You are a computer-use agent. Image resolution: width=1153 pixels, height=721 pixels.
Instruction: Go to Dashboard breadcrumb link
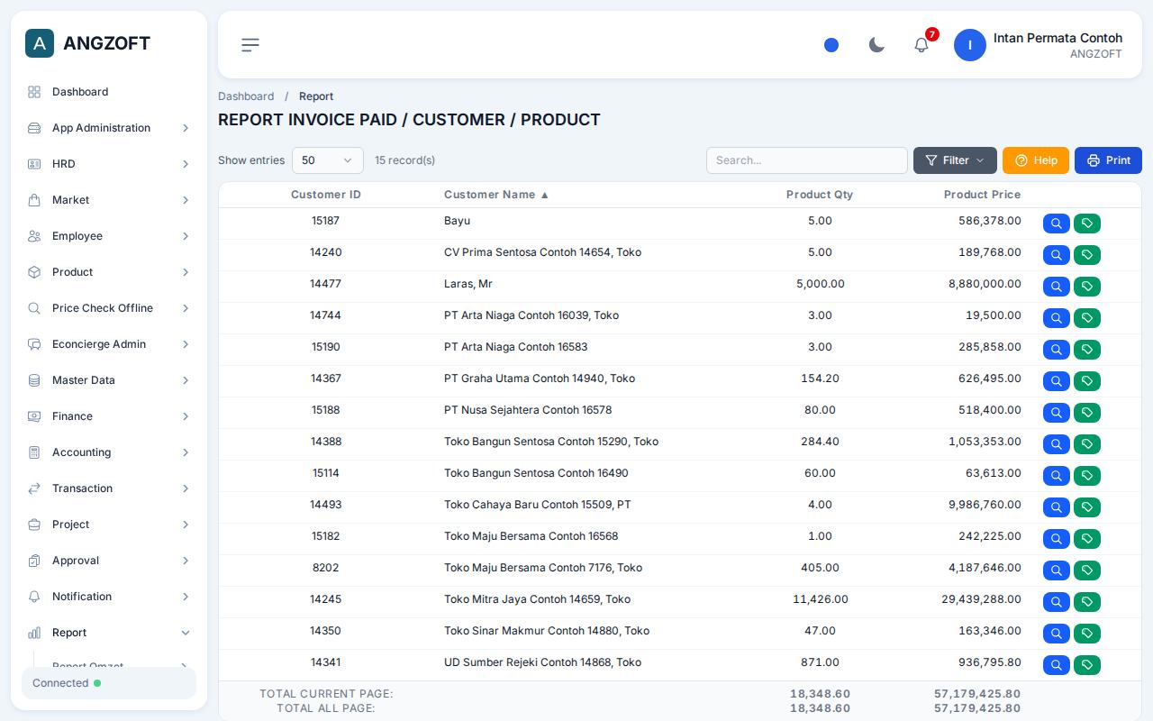(x=246, y=96)
